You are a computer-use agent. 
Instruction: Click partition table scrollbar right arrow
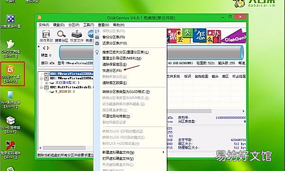pos(243,111)
